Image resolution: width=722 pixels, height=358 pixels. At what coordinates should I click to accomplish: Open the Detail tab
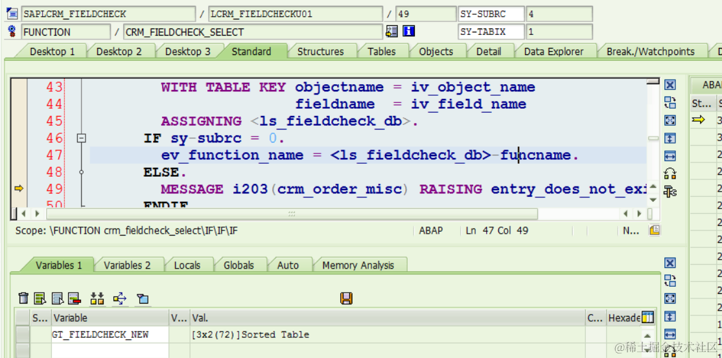[489, 52]
